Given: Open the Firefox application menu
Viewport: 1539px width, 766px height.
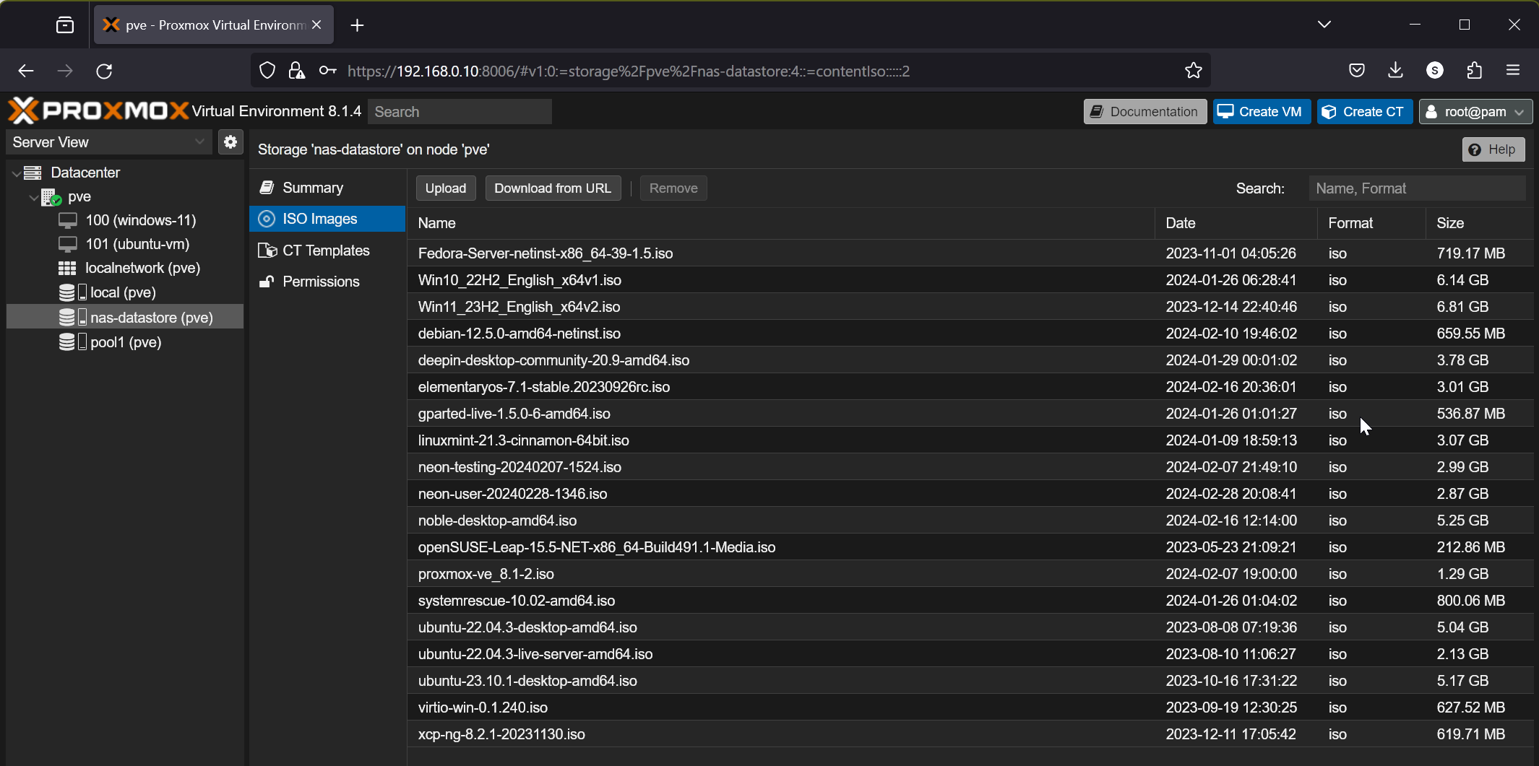Looking at the screenshot, I should (1513, 71).
